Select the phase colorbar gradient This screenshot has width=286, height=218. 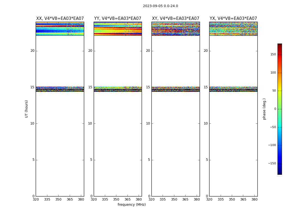280,109
